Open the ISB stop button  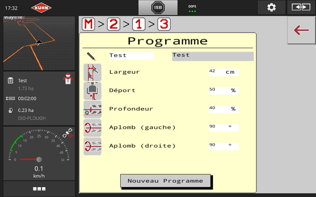coord(158,8)
